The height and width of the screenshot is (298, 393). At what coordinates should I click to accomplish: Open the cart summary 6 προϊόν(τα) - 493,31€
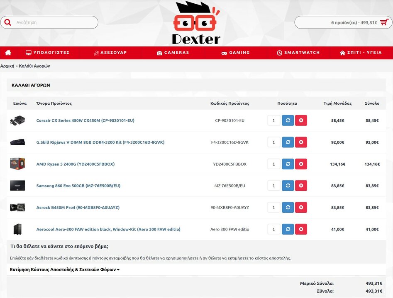click(343, 22)
